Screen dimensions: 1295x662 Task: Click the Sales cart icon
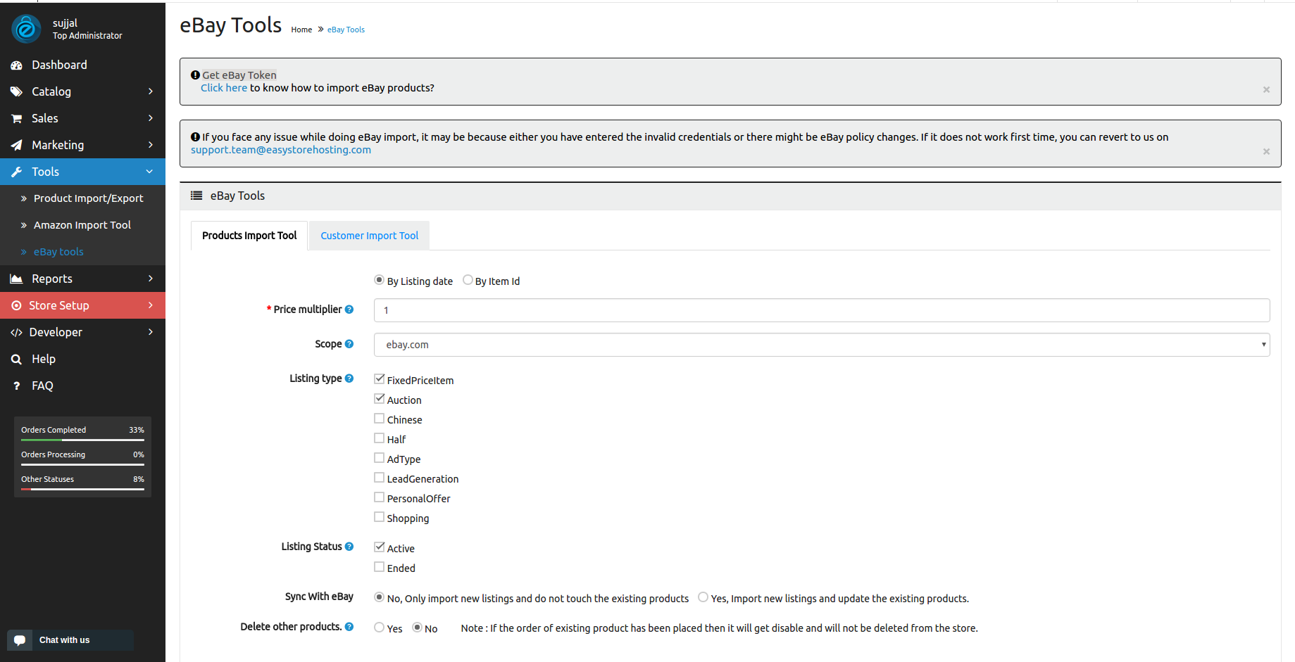tap(17, 119)
